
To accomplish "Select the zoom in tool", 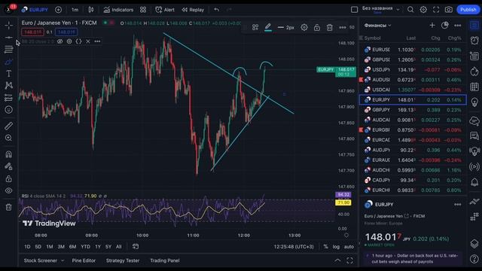I will (x=8, y=138).
